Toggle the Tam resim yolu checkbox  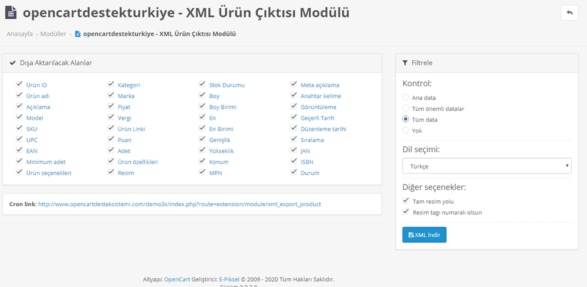coord(405,201)
